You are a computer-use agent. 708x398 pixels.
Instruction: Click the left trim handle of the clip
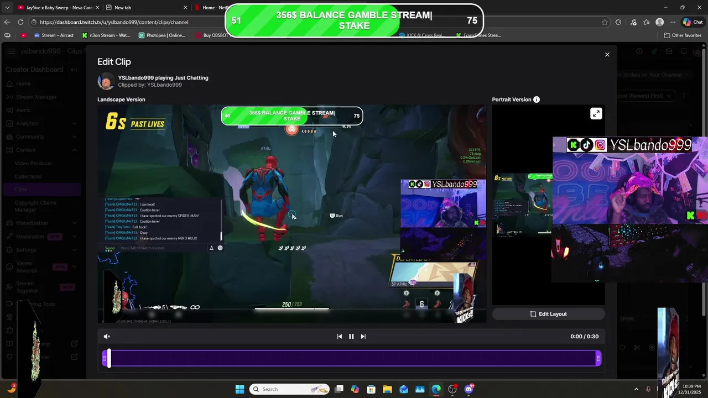pyautogui.click(x=104, y=359)
